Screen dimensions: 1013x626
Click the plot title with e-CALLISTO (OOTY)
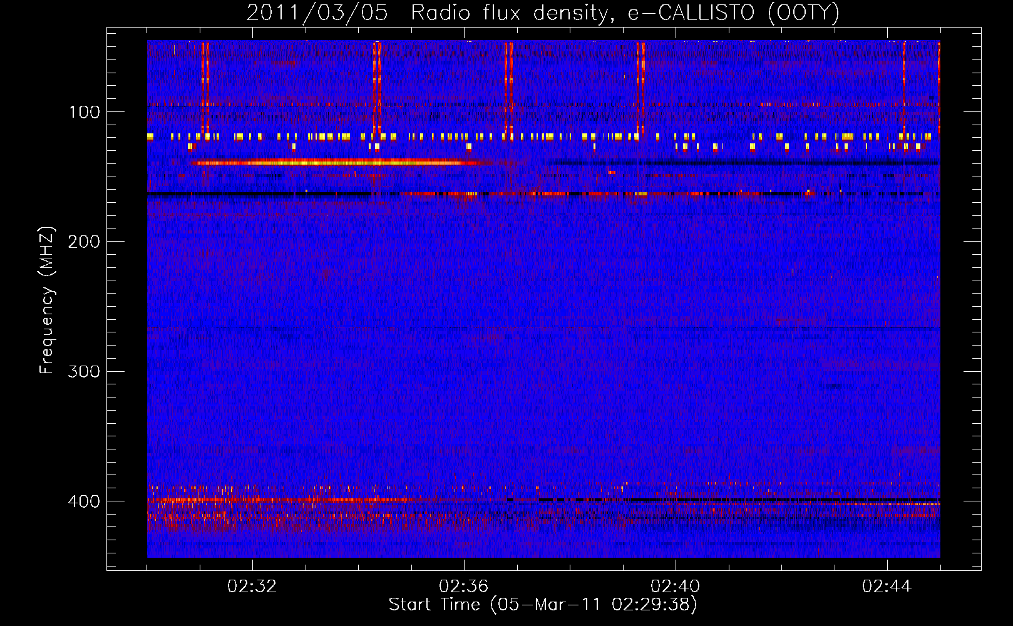pos(543,13)
